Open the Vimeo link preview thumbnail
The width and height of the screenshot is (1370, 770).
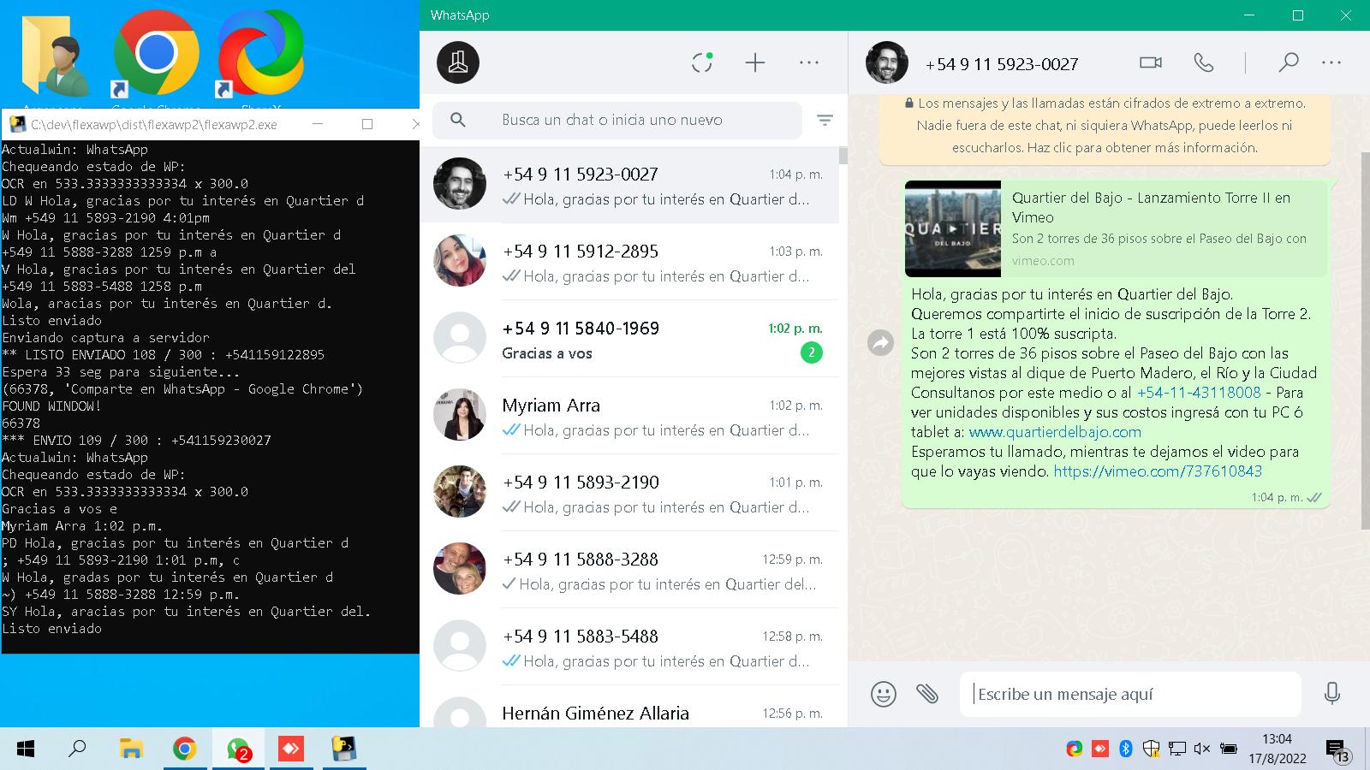coord(953,228)
